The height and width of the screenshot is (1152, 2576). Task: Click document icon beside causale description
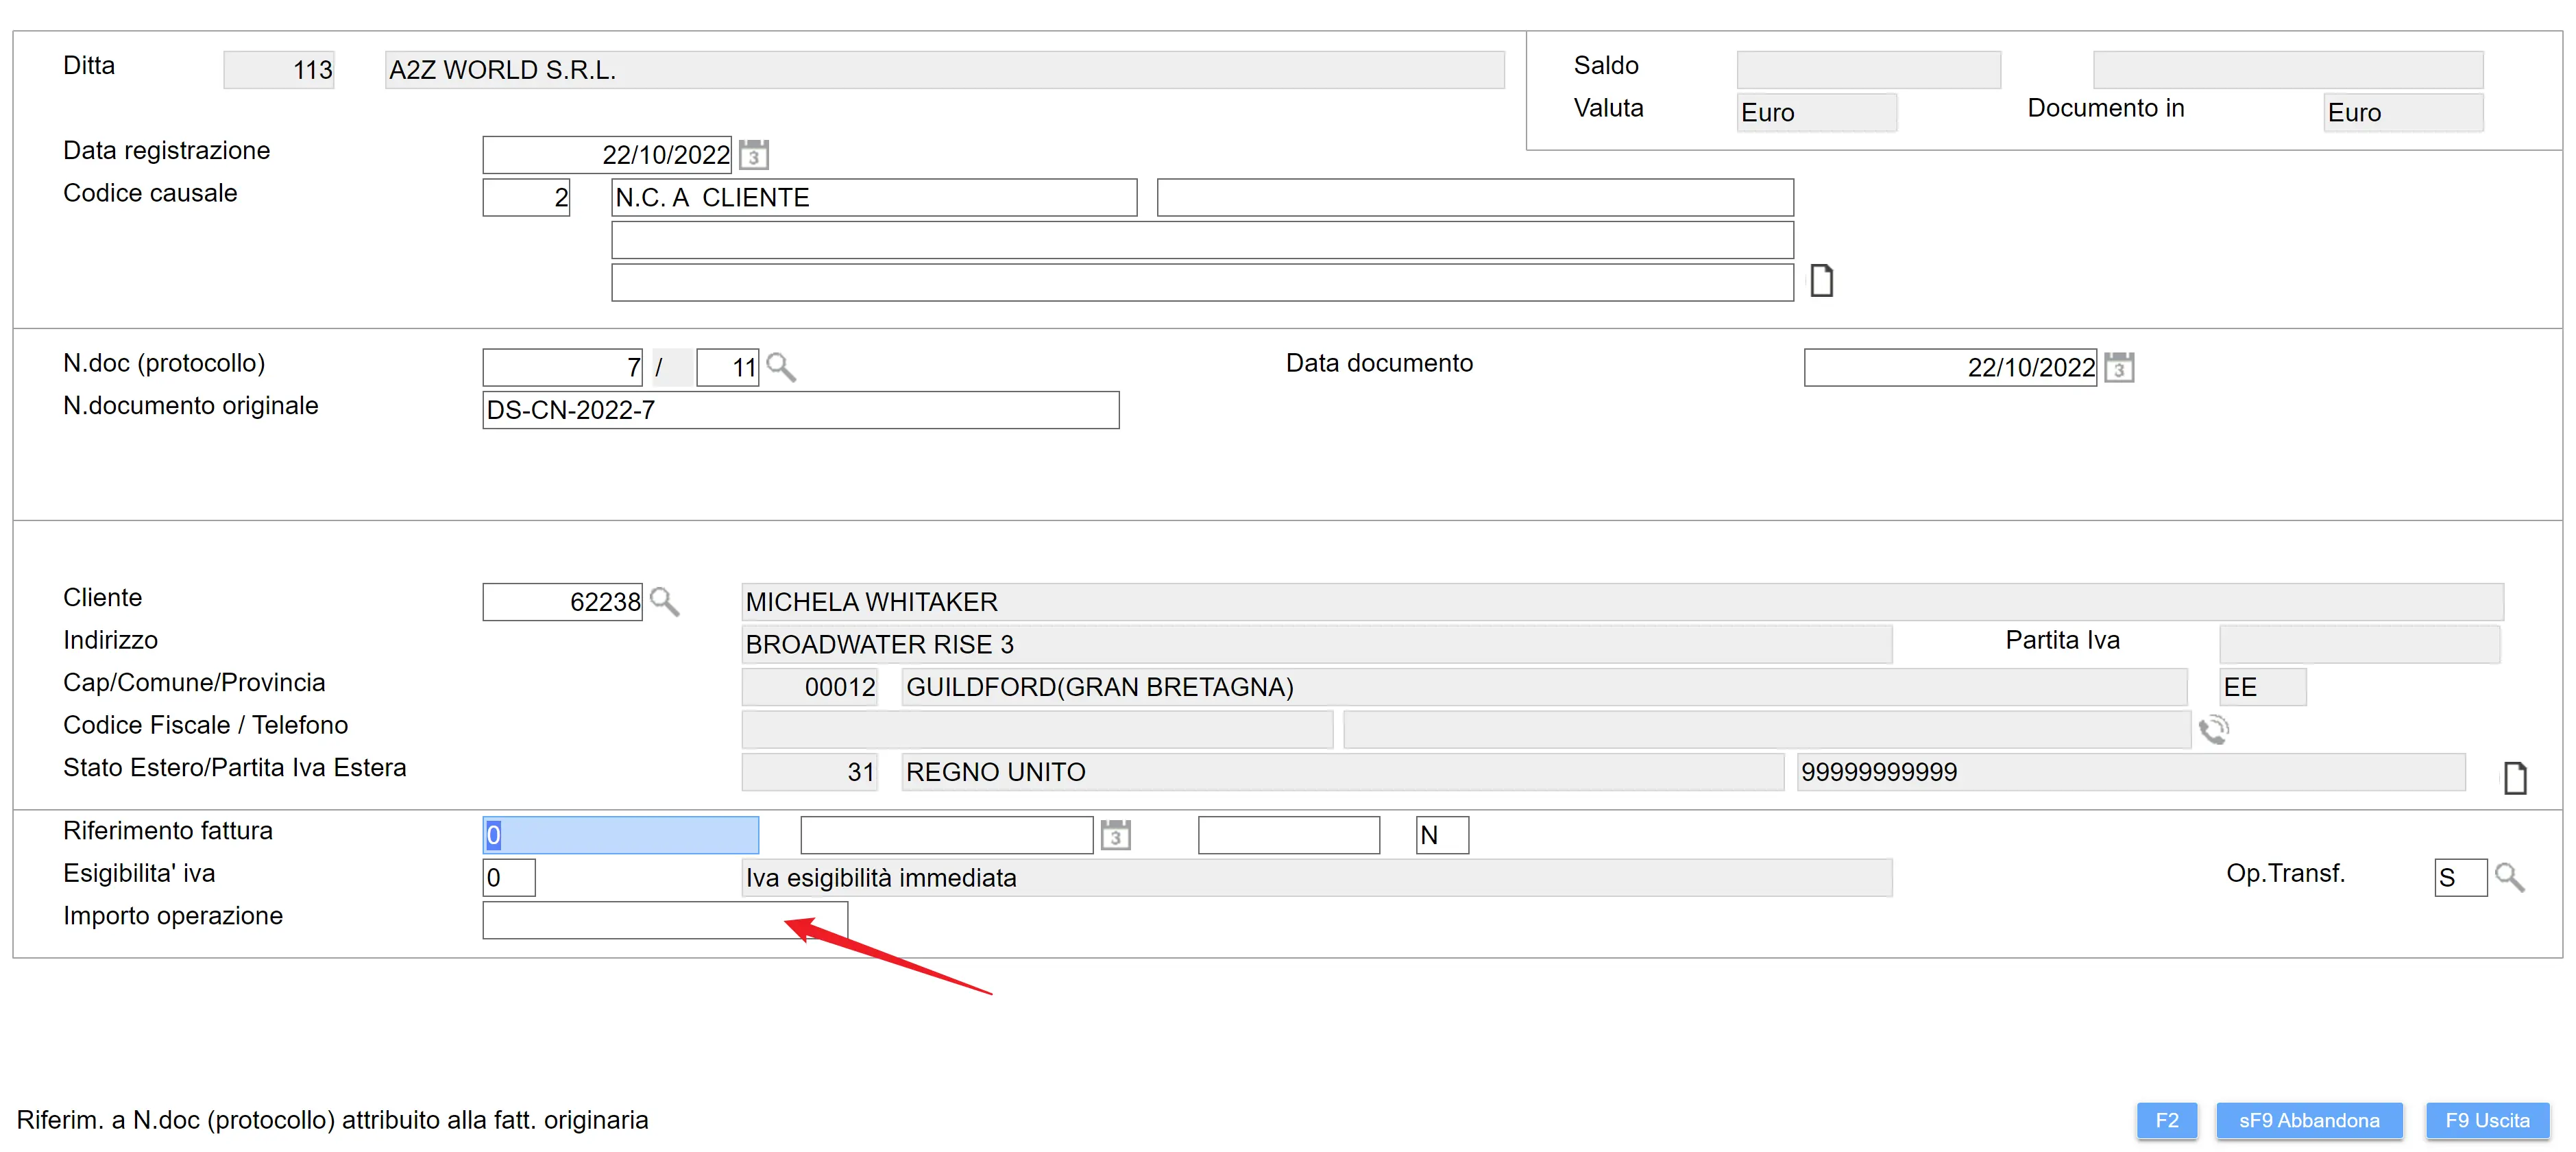point(1821,281)
